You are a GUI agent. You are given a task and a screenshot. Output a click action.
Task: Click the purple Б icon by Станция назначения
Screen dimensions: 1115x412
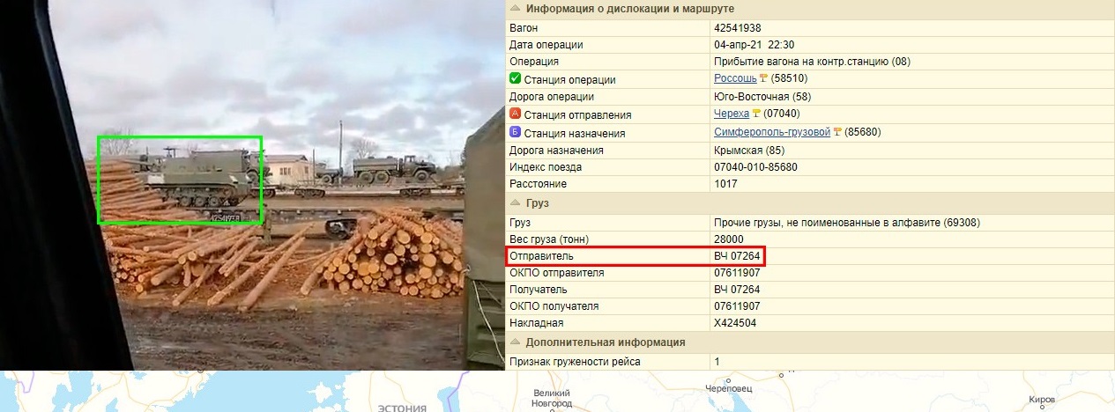(x=516, y=132)
